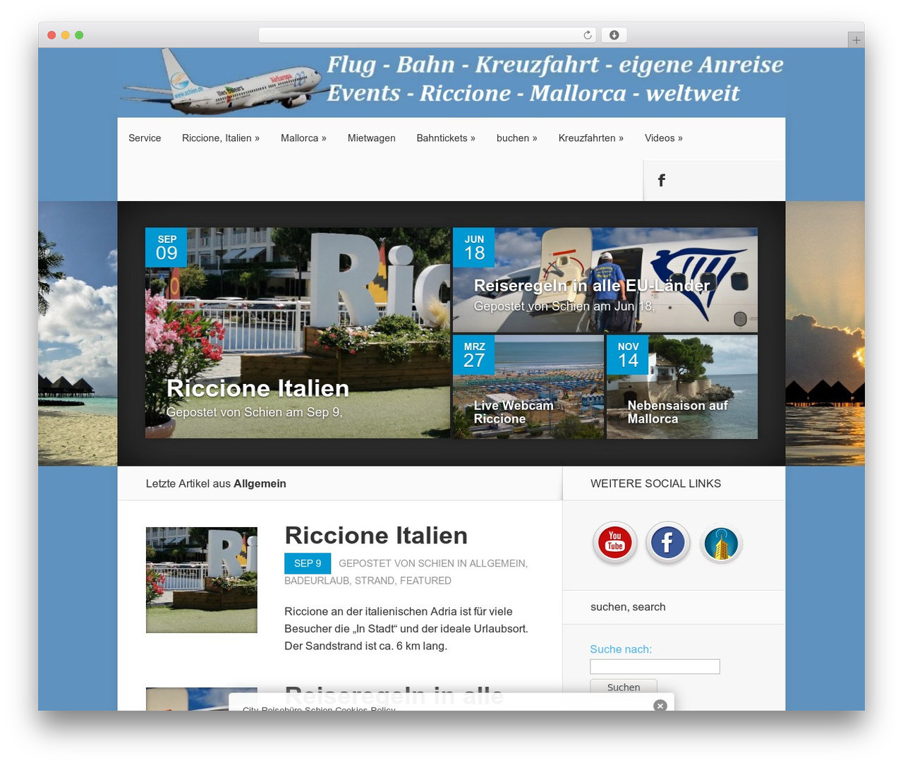The width and height of the screenshot is (903, 765).
Task: Click the Reiseregeln in alle article heading
Action: click(394, 696)
